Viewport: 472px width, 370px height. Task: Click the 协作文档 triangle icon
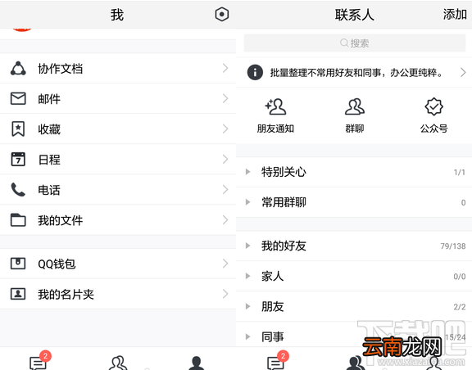[x=18, y=68]
